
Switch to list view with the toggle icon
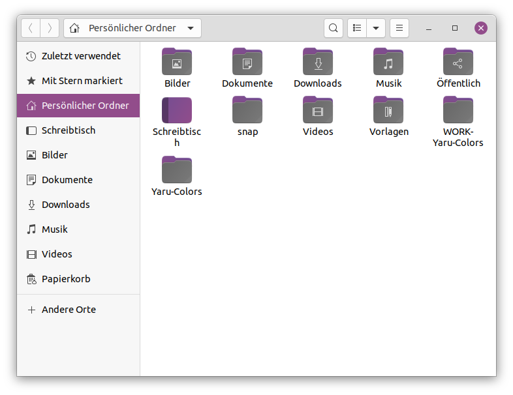(356, 28)
